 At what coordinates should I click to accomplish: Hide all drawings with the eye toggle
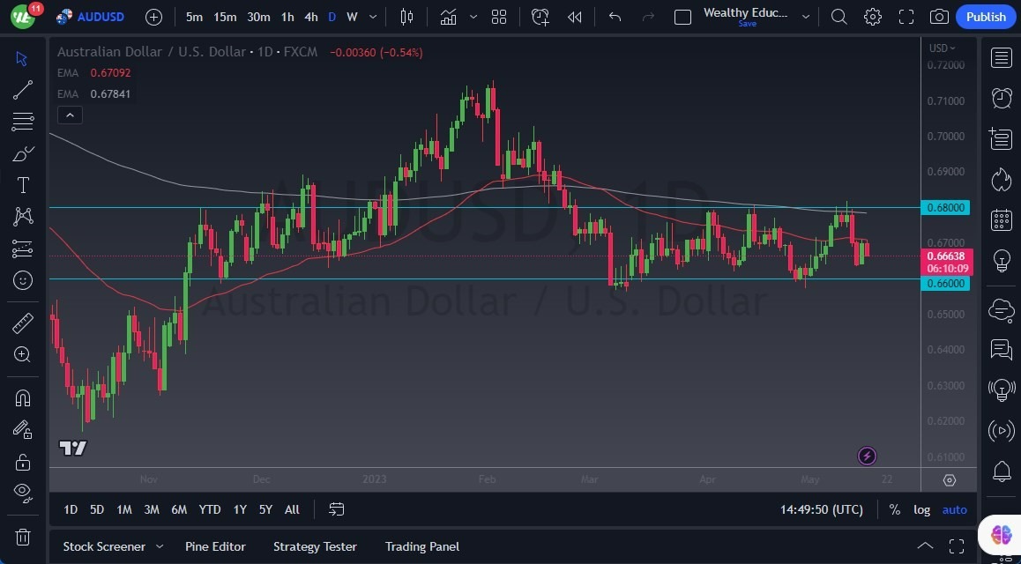coord(23,493)
